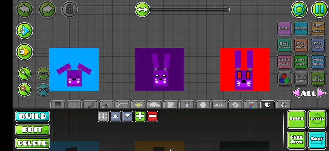Click the link objects chain icon
The height and width of the screenshot is (151, 329).
click(44, 73)
